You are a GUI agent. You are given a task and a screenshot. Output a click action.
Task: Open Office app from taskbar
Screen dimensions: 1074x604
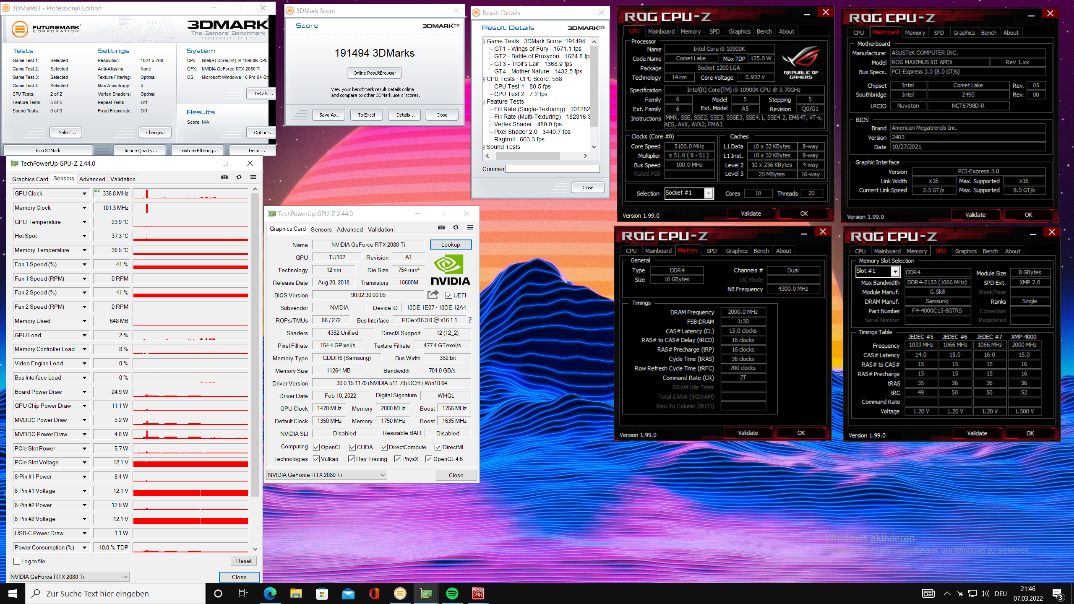click(374, 594)
